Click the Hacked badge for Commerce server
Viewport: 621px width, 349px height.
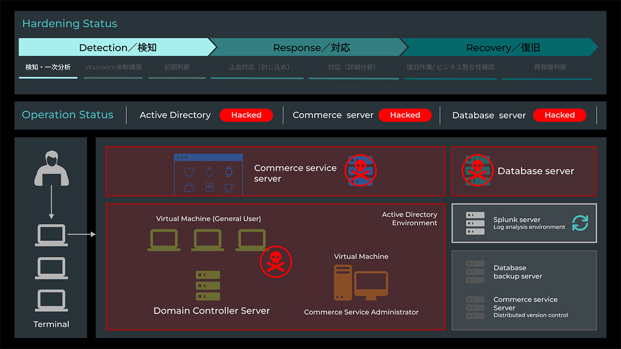(x=405, y=115)
